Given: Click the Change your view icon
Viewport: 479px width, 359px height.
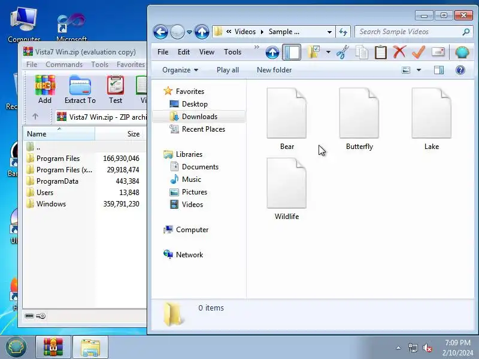Looking at the screenshot, I should point(406,70).
